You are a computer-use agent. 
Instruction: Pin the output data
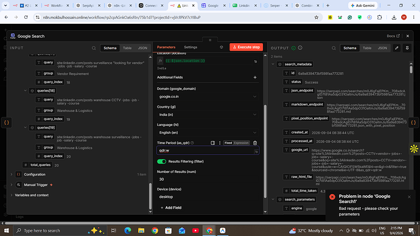[407, 48]
